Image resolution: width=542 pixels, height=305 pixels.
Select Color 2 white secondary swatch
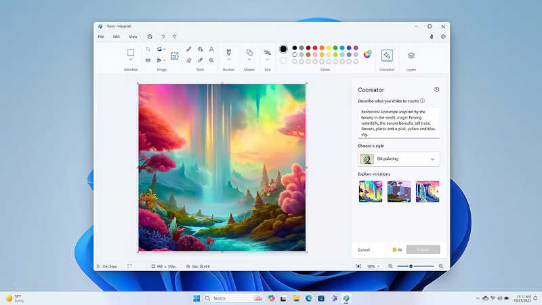click(x=283, y=61)
